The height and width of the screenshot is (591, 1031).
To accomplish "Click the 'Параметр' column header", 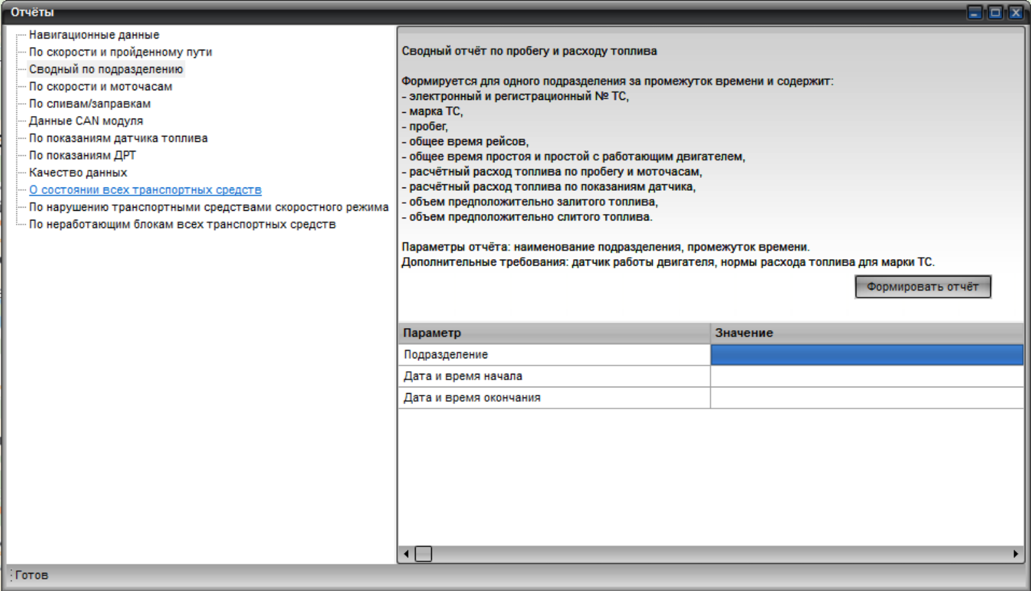I will point(554,333).
